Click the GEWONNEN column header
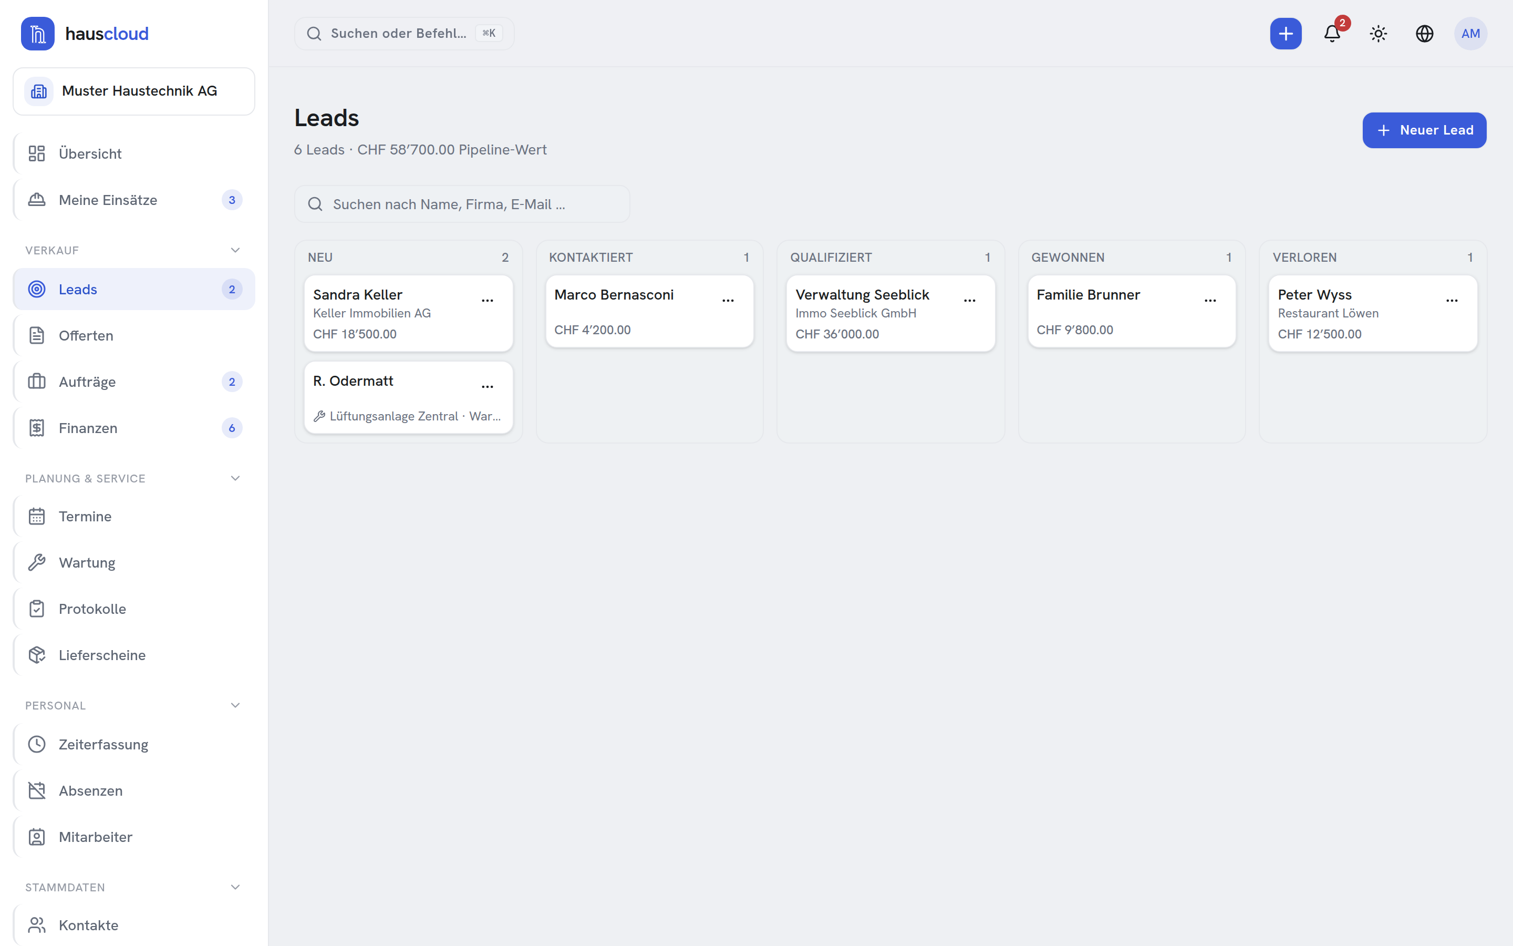 pos(1068,258)
